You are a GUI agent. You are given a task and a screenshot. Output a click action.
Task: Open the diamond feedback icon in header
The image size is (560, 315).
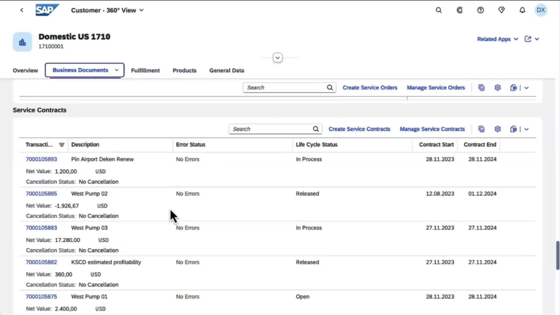pos(501,10)
